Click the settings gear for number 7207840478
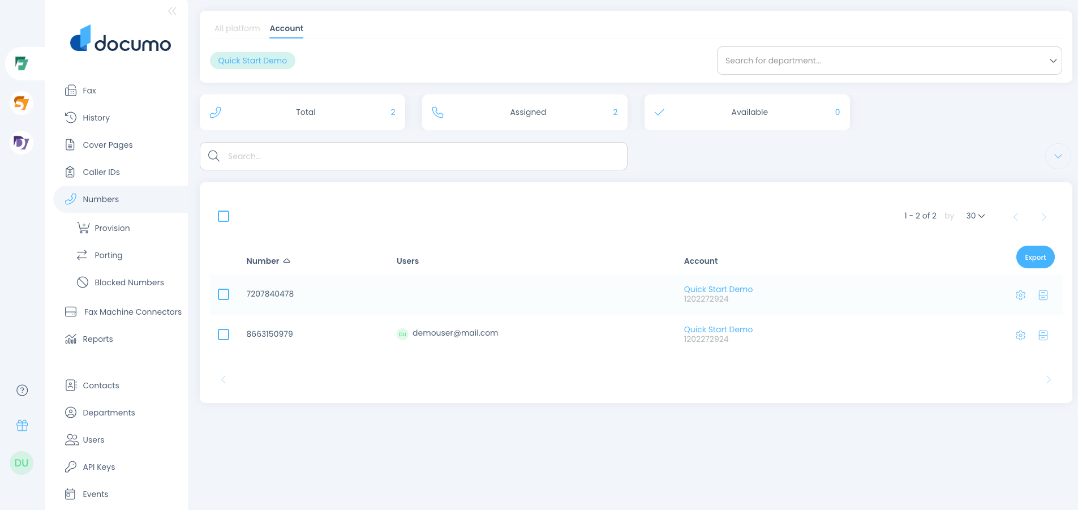The height and width of the screenshot is (510, 1078). point(1020,295)
